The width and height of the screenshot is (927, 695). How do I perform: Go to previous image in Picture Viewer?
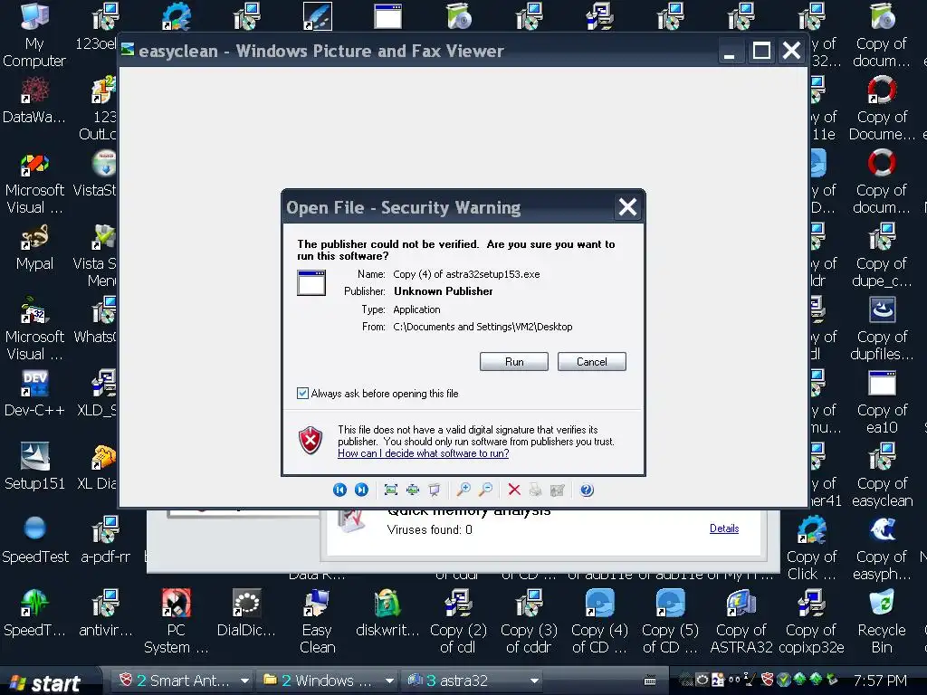click(339, 490)
